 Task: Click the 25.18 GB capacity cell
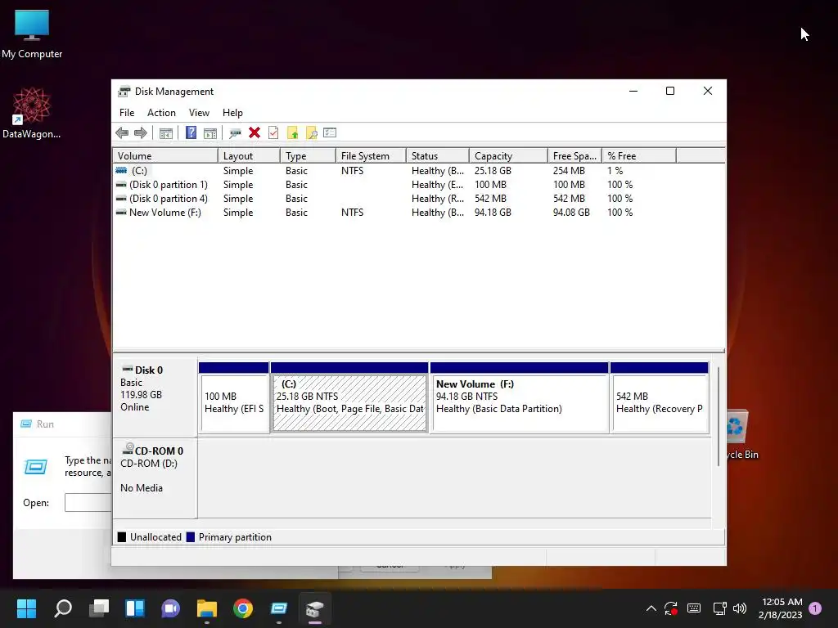[493, 171]
